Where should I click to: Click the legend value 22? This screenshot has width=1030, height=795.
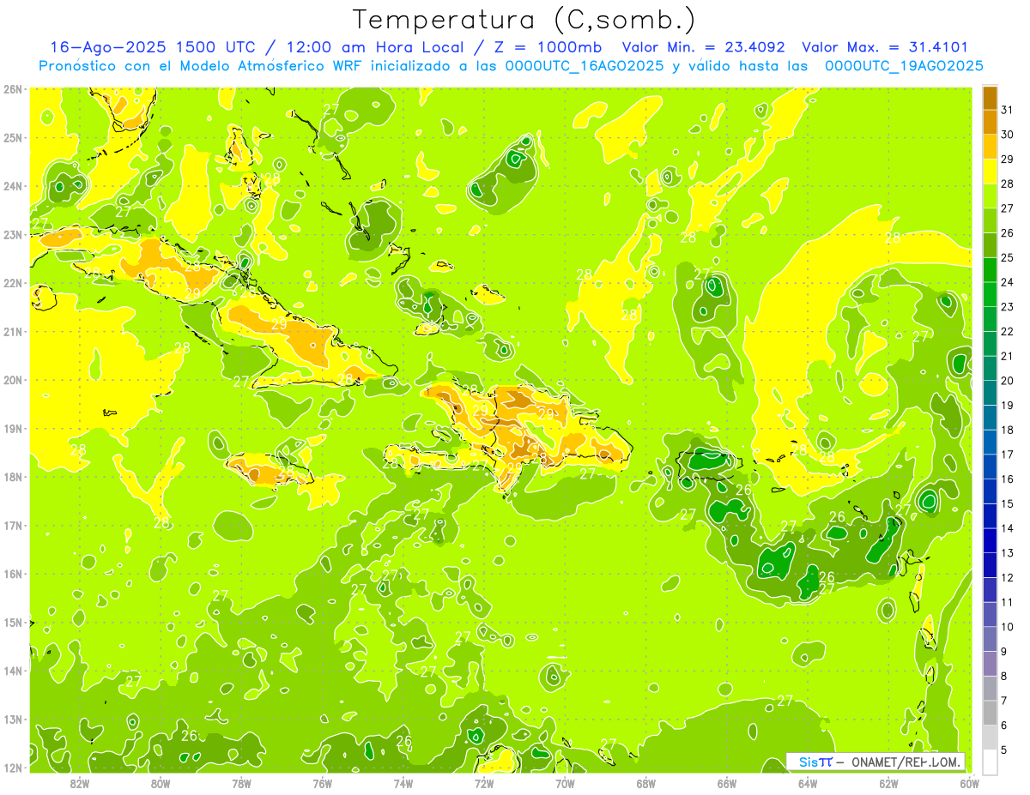click(x=1008, y=331)
